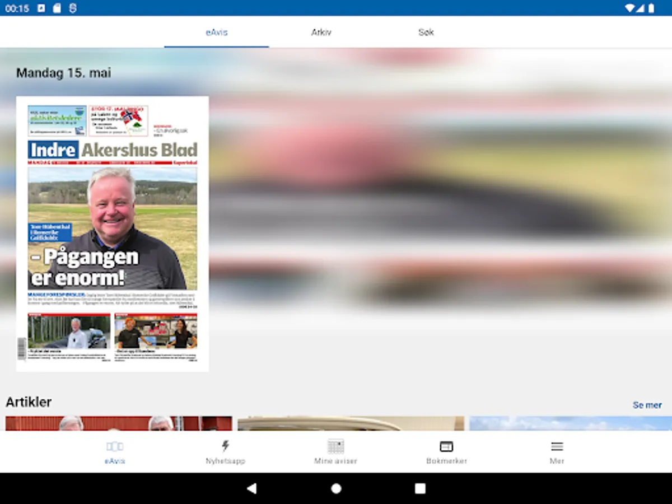Tap the Artikler section heading
672x504 pixels.
click(29, 402)
